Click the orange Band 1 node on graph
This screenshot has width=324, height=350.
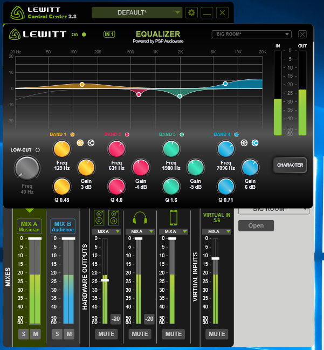pyautogui.click(x=82, y=84)
